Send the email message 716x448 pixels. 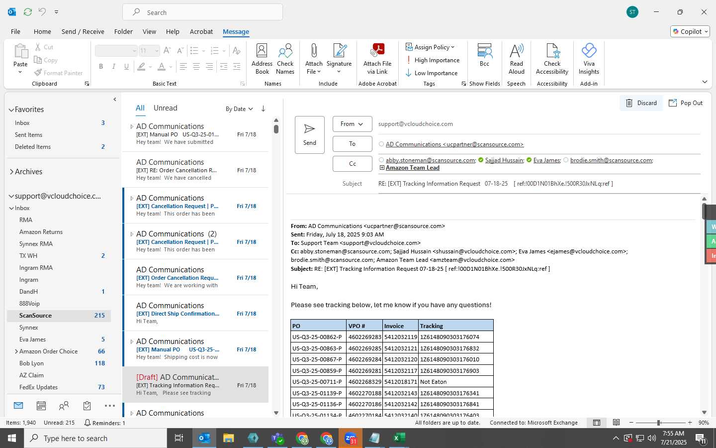click(310, 135)
